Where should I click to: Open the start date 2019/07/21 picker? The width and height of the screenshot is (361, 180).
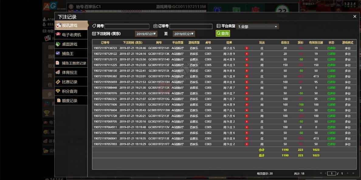coord(146,34)
